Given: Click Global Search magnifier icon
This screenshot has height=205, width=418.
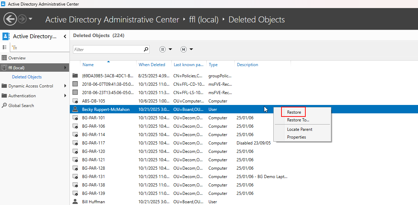Looking at the screenshot, I should tap(4, 106).
